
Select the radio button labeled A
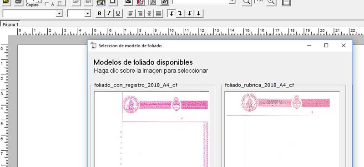tap(47, 4)
